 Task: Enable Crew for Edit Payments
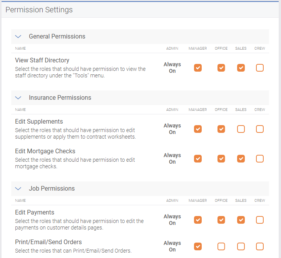pyautogui.click(x=260, y=220)
